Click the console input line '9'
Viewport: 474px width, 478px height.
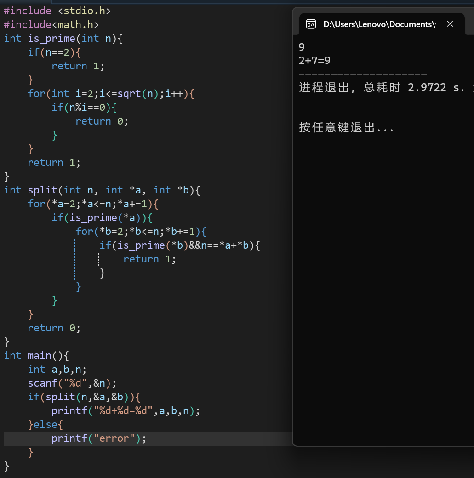[302, 47]
